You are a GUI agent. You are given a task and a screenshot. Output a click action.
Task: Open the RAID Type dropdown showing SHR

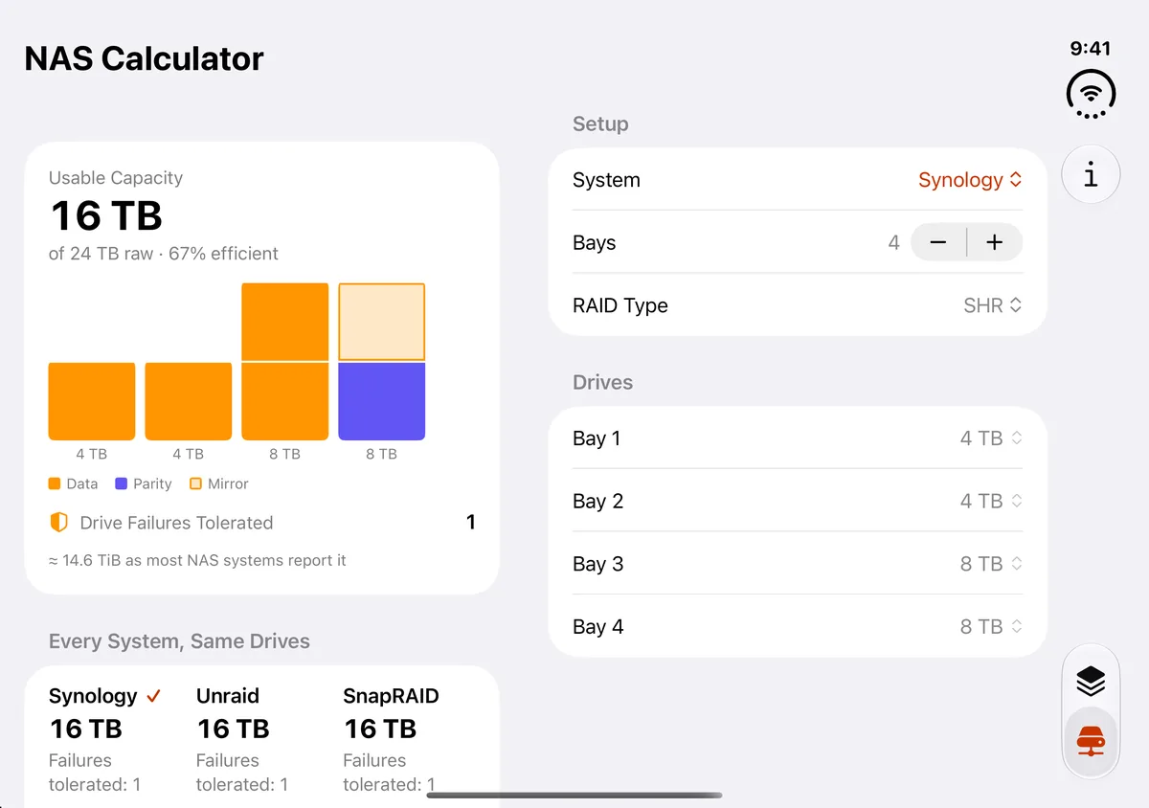pos(992,305)
